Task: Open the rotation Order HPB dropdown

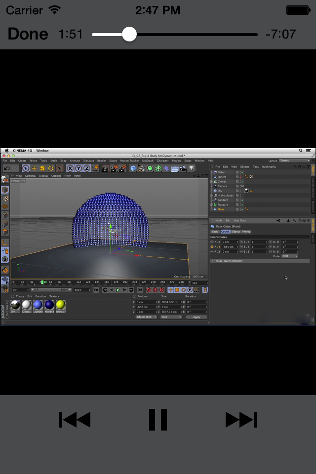Action: tap(290, 256)
